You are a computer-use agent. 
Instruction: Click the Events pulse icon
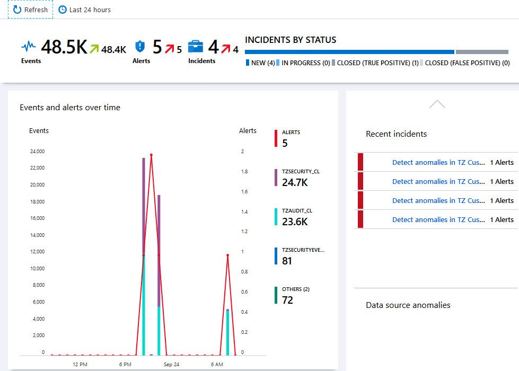click(x=30, y=46)
